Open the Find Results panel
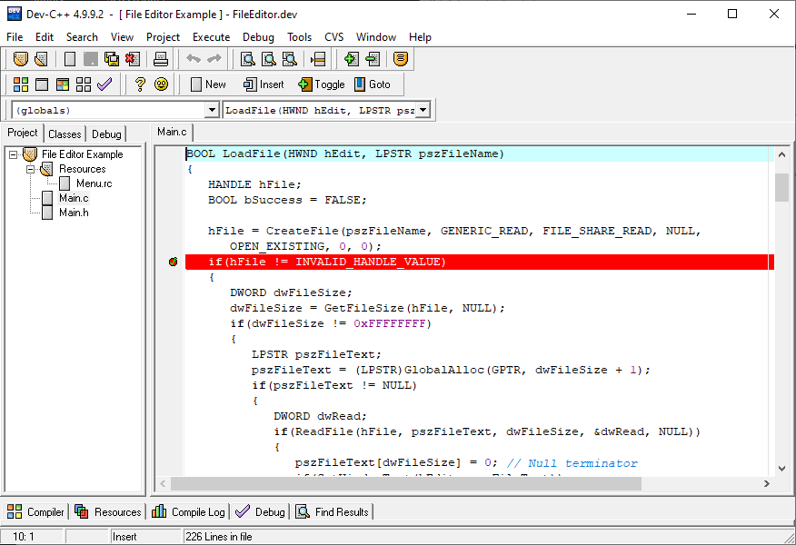The width and height of the screenshot is (796, 545). [333, 511]
